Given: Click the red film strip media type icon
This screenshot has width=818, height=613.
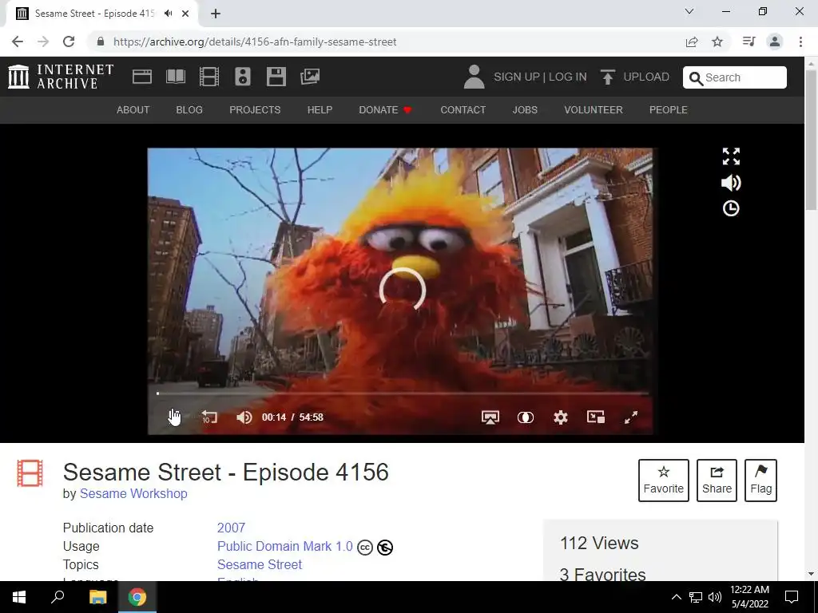Looking at the screenshot, I should coord(30,473).
